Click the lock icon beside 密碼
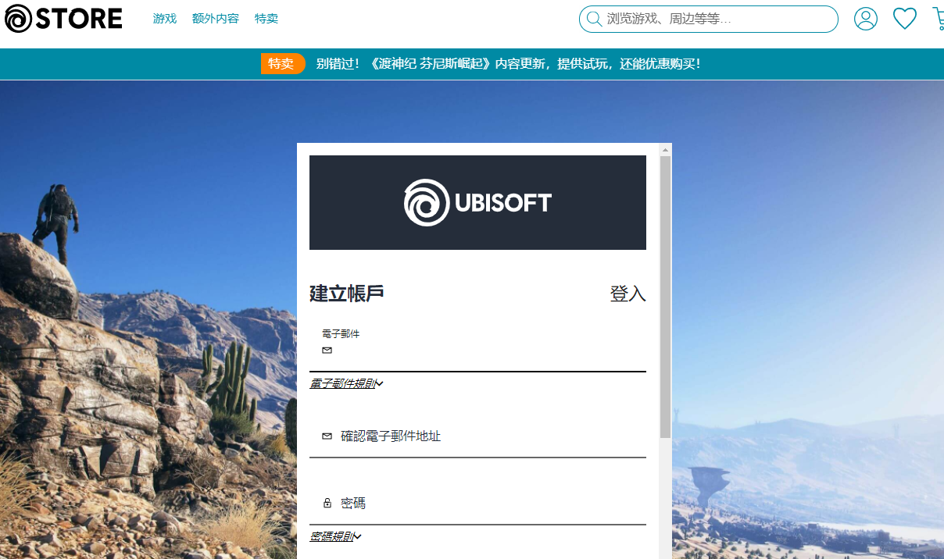944x559 pixels. point(327,504)
